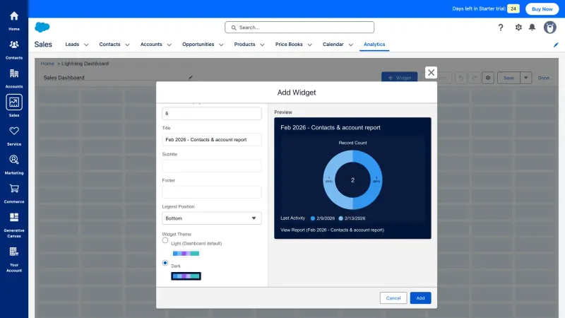Expand the Price Books tab chevron
The image size is (565, 318).
(x=309, y=45)
